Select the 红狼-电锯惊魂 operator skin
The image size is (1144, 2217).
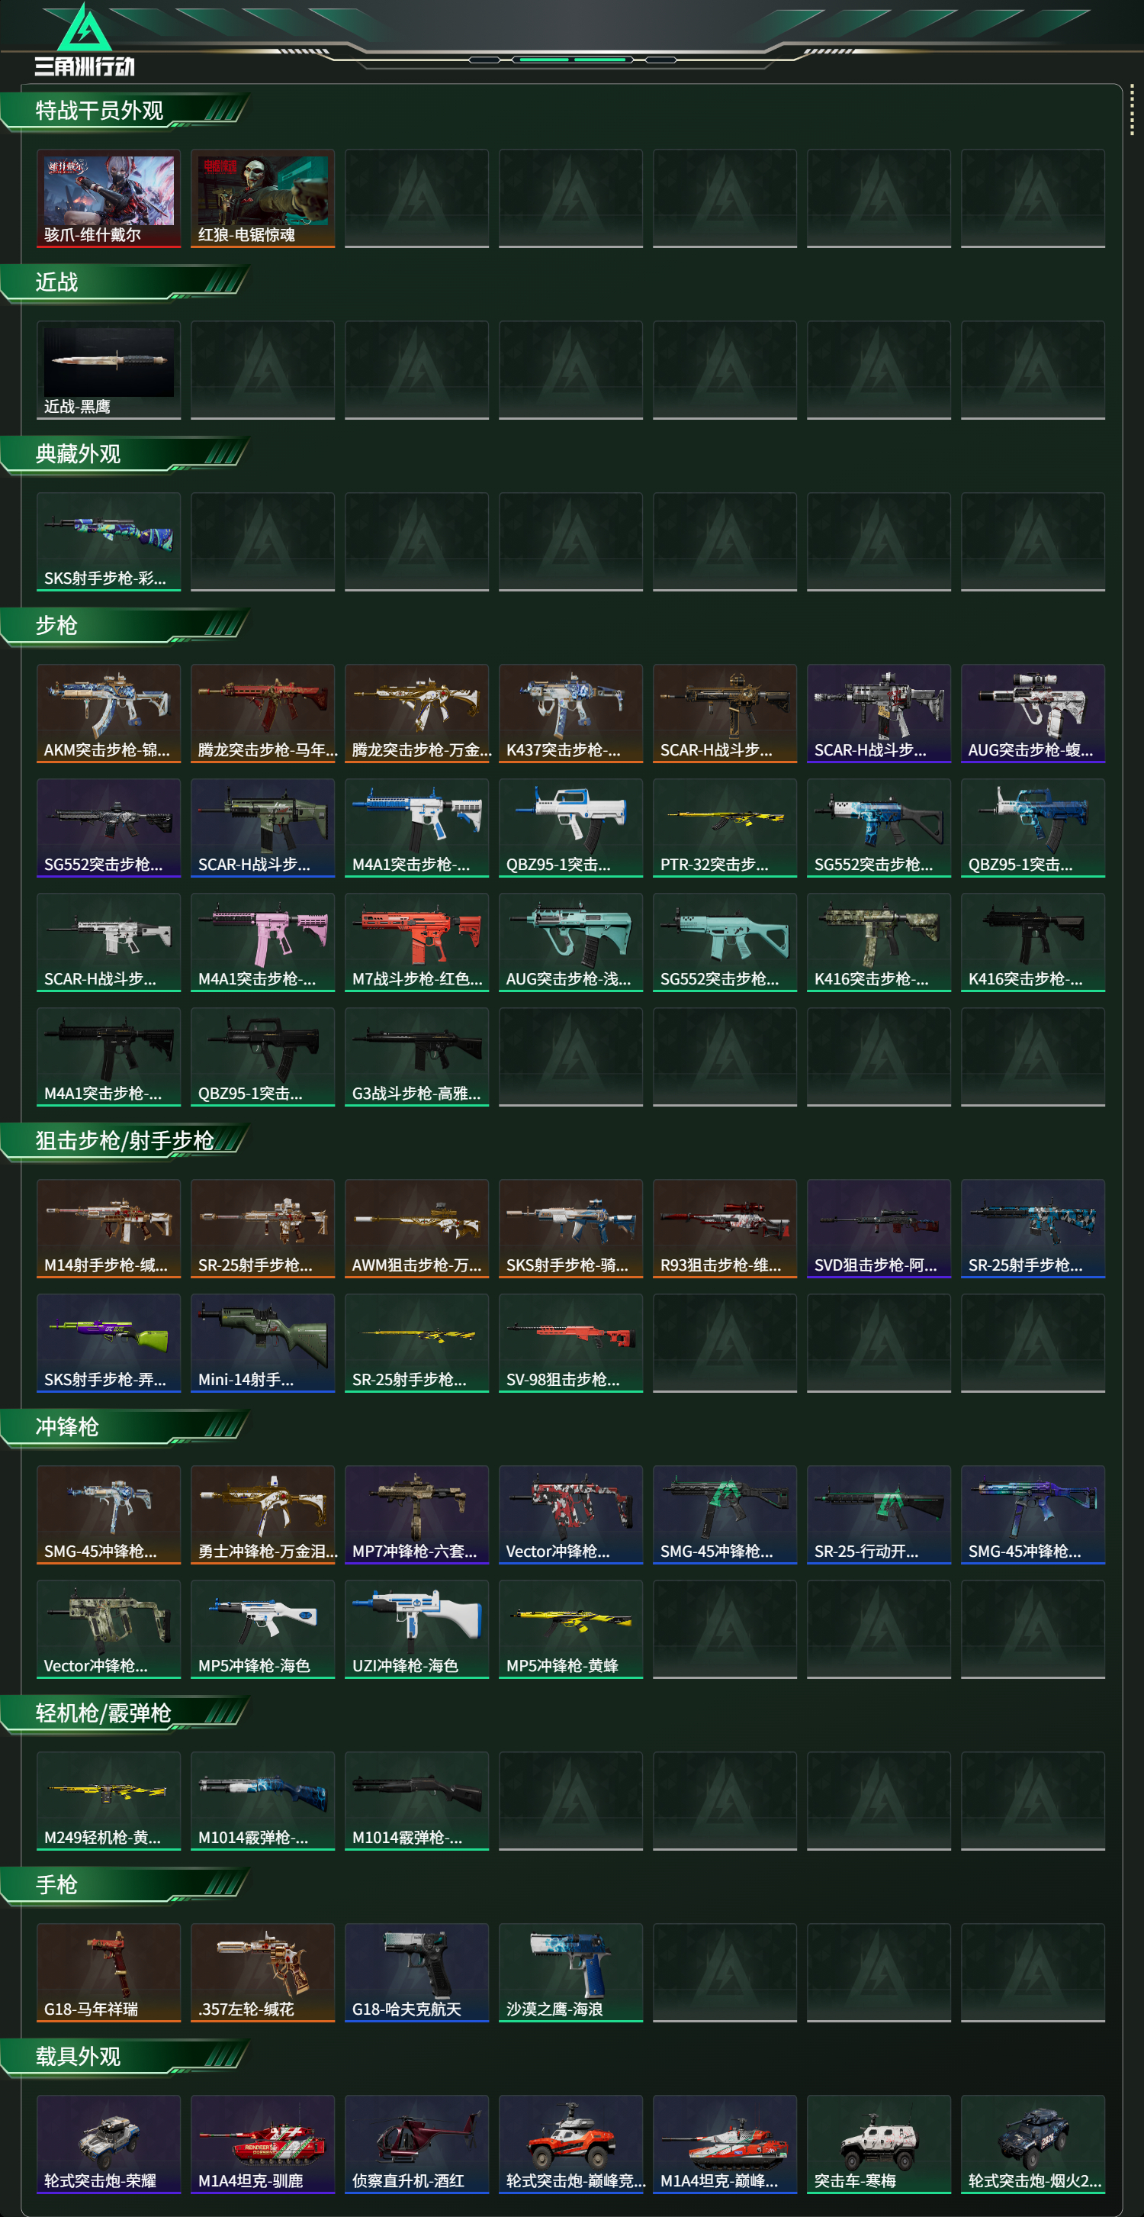[x=262, y=199]
